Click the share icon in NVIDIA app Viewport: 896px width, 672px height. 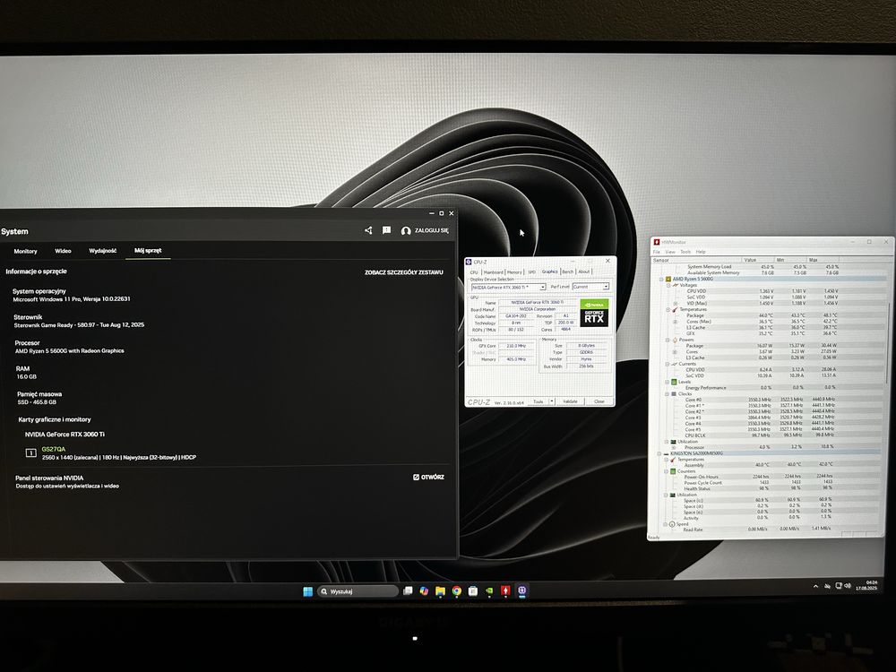(368, 230)
